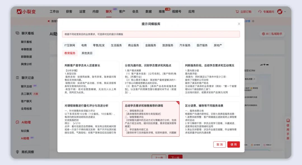Screen dimensions: 302x165
Task: Switch to the 金融服务 category tab
Action: [150, 45]
